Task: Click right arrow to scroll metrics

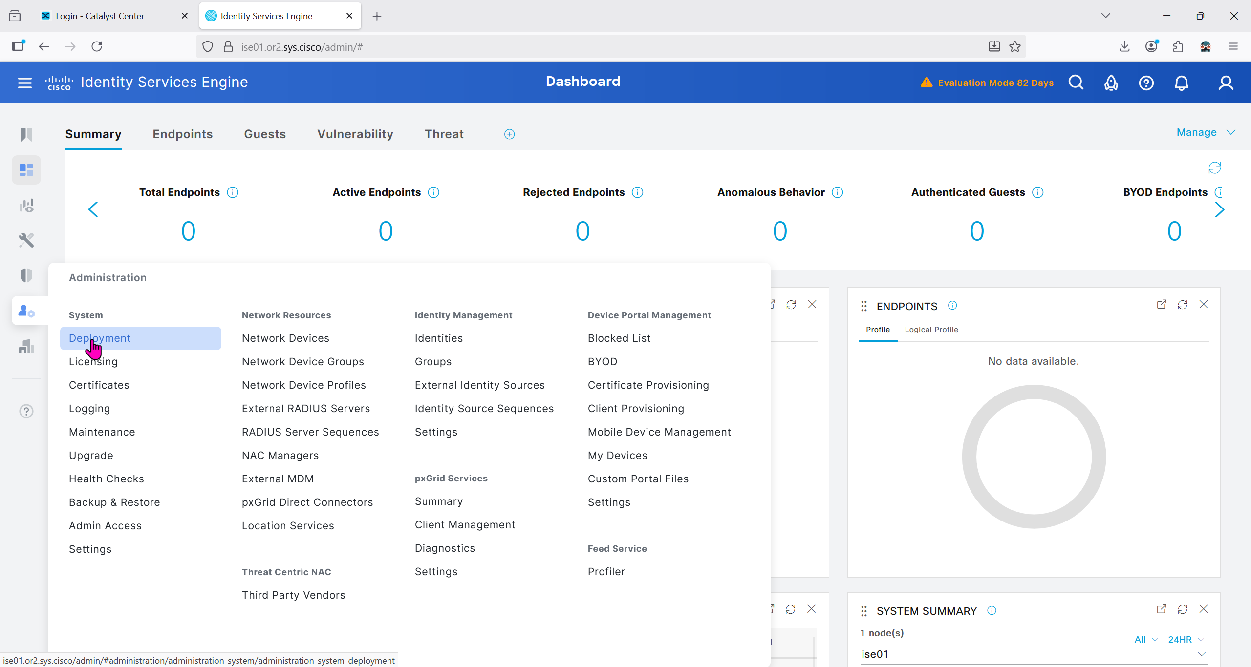Action: (1219, 210)
